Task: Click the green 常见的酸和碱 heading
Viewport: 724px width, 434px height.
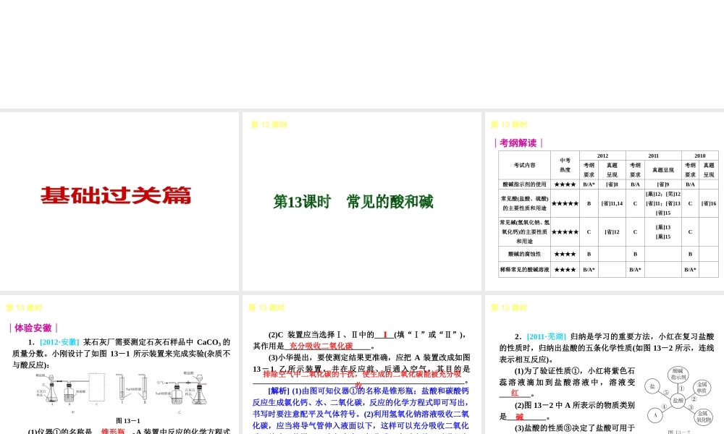Action: [390, 202]
